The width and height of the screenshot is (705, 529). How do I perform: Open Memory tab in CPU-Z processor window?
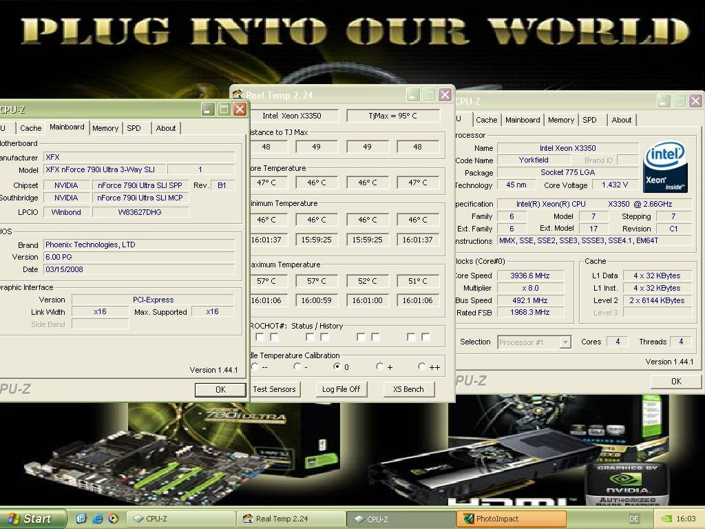click(x=560, y=120)
